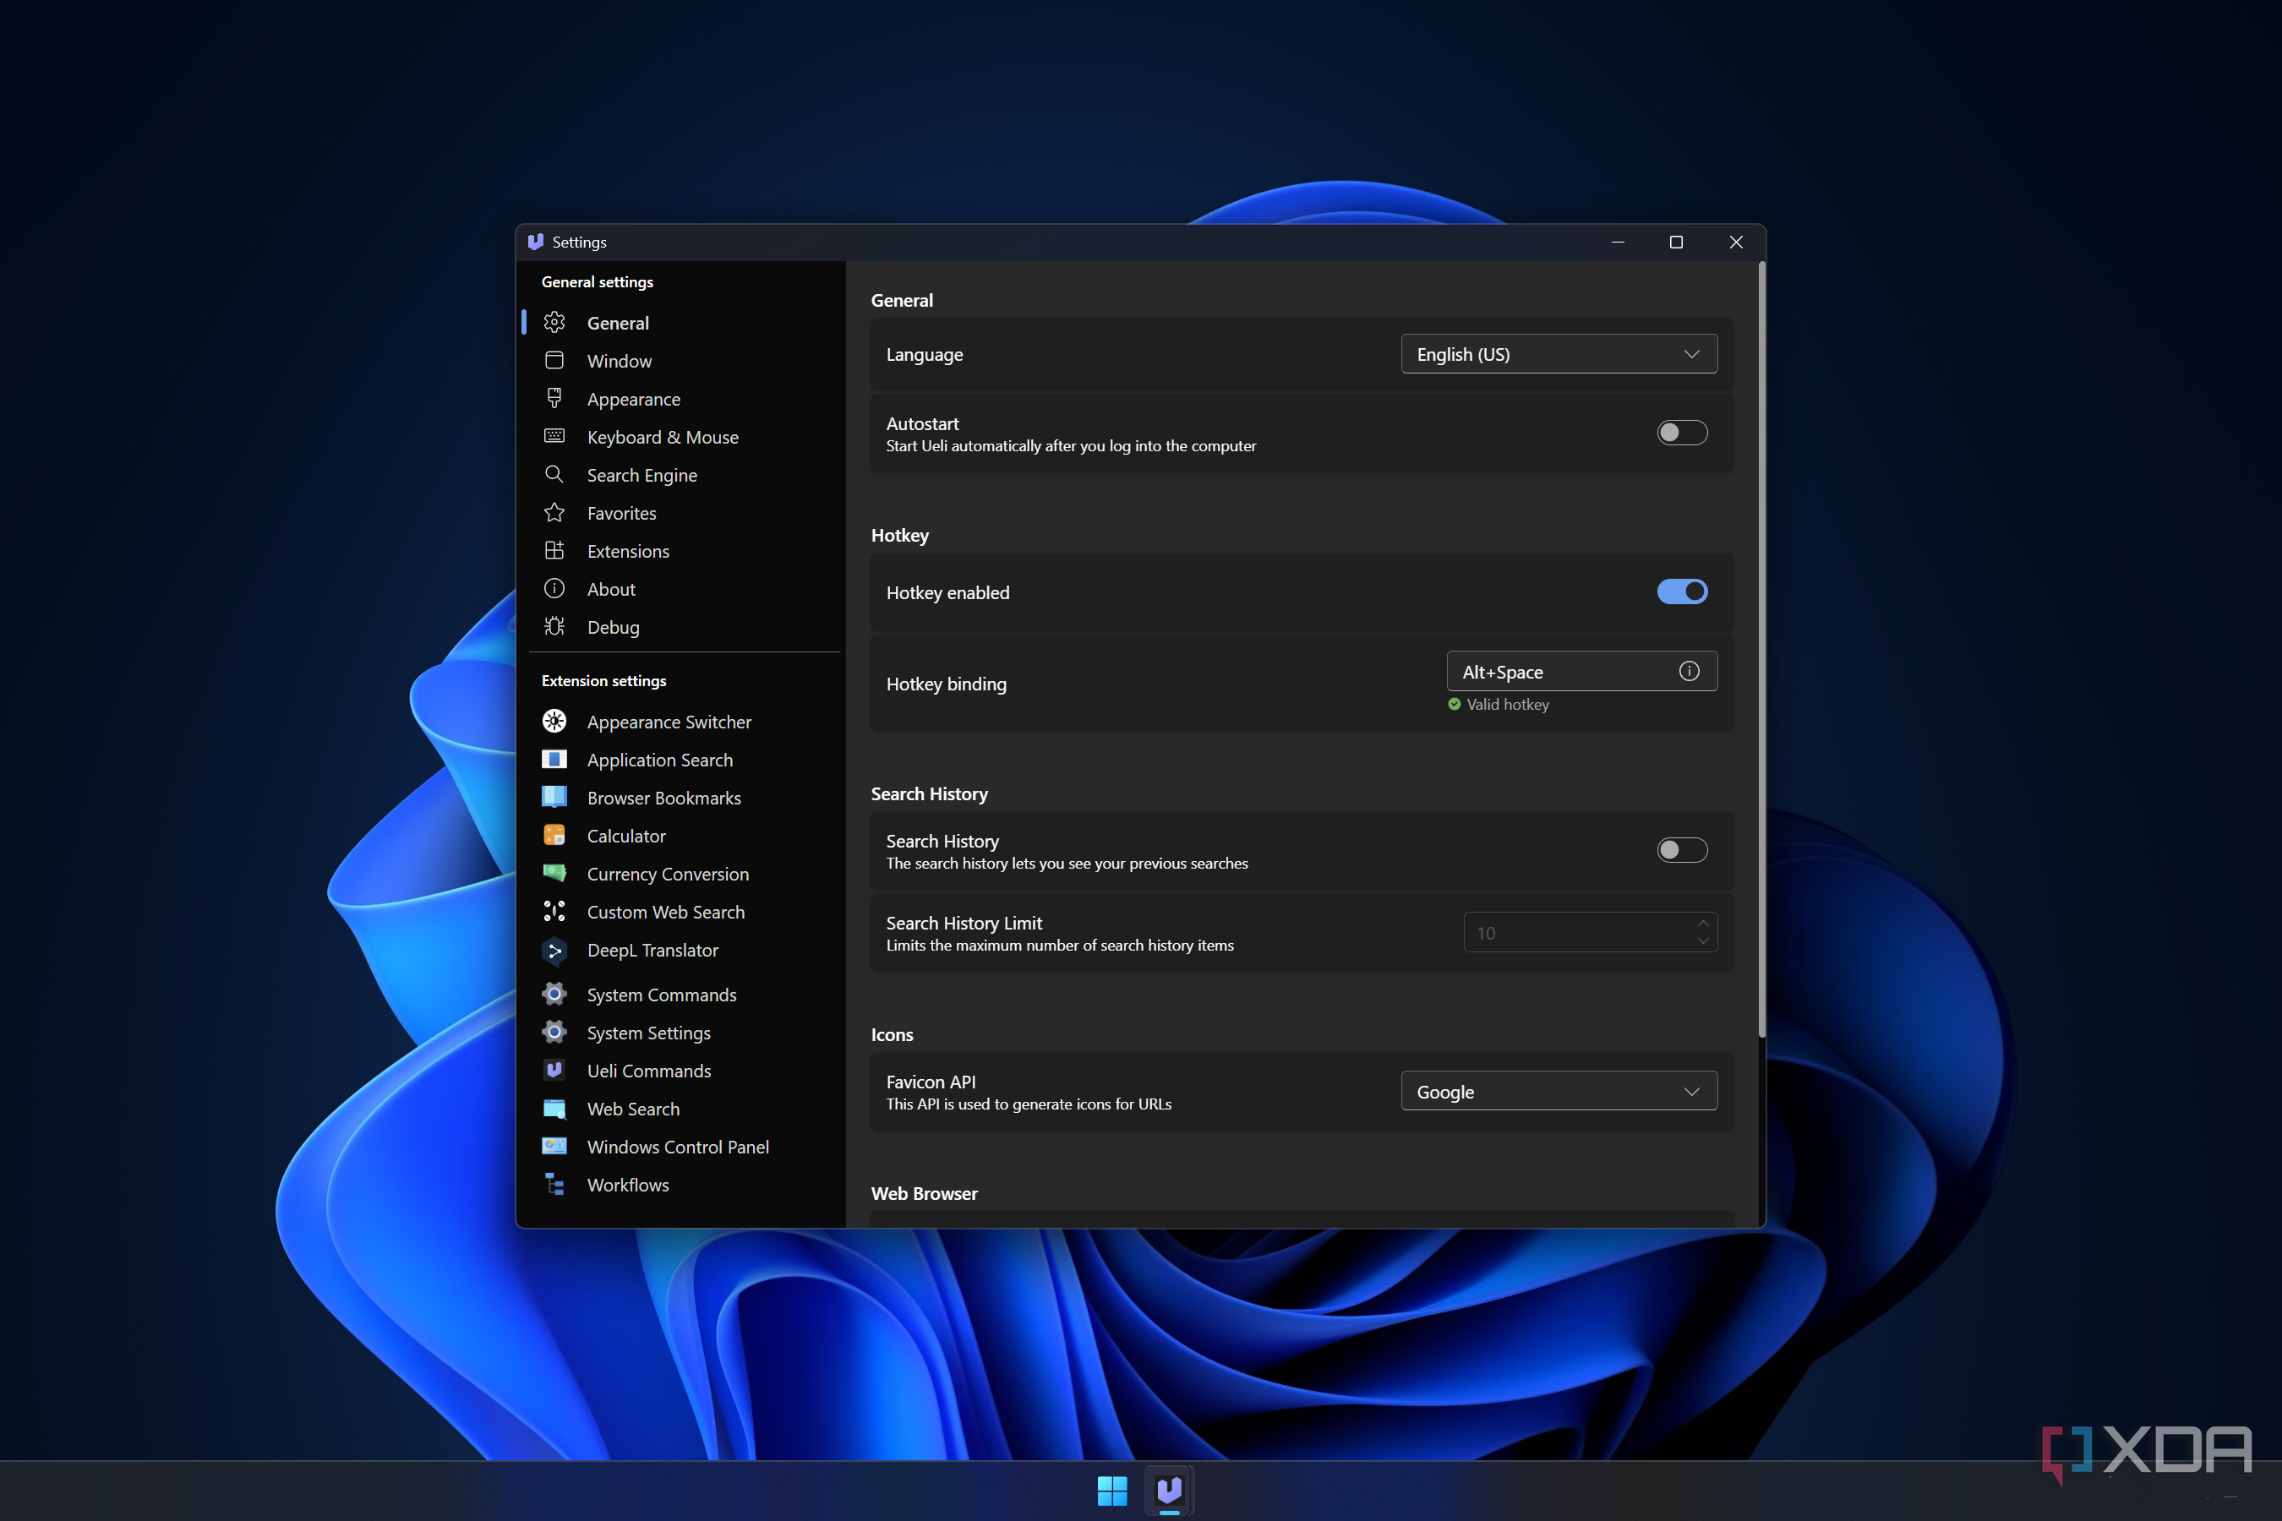Click the settings pane vertical scrollbar
2282x1521 pixels.
(1761, 649)
